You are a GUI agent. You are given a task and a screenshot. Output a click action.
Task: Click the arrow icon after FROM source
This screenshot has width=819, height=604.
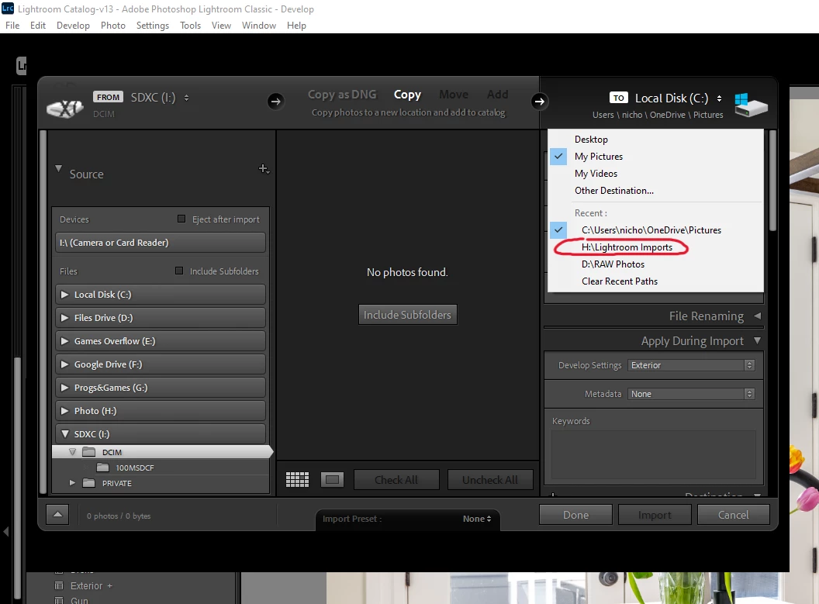coord(276,102)
